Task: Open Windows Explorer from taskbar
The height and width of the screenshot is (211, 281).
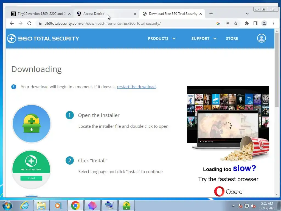Action: click(x=41, y=206)
